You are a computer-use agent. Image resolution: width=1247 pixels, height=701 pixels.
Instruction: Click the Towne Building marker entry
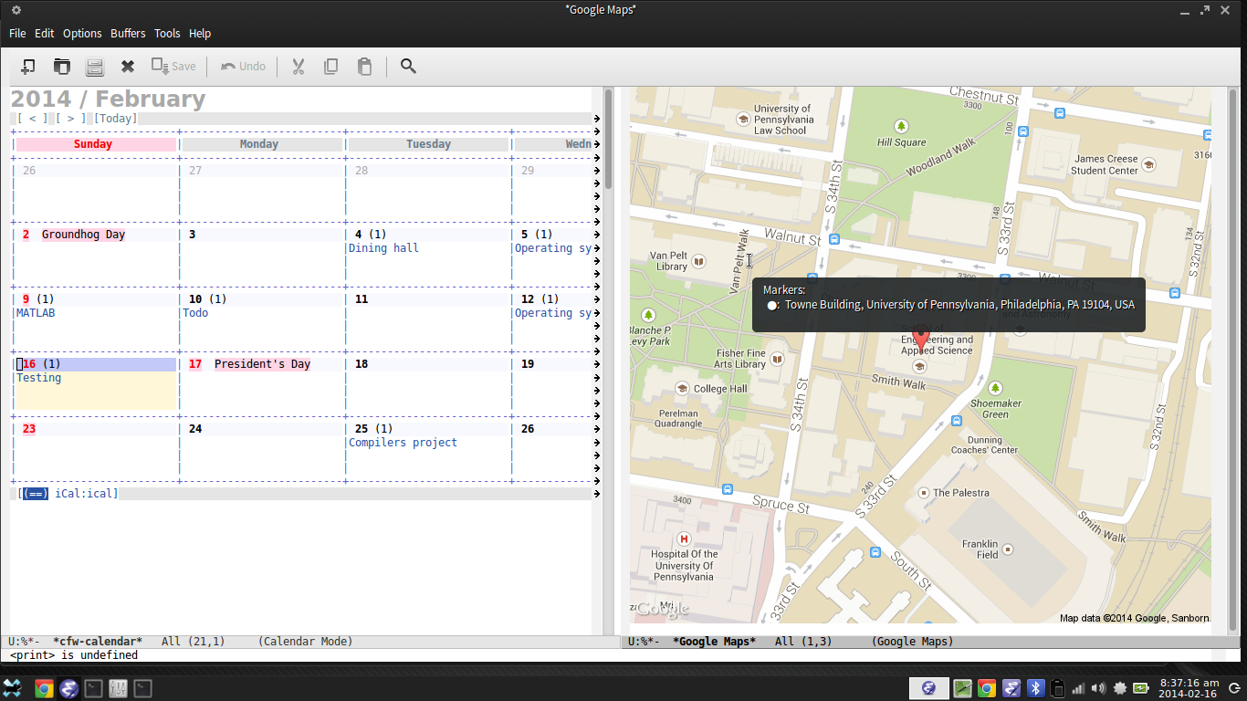[x=951, y=305]
